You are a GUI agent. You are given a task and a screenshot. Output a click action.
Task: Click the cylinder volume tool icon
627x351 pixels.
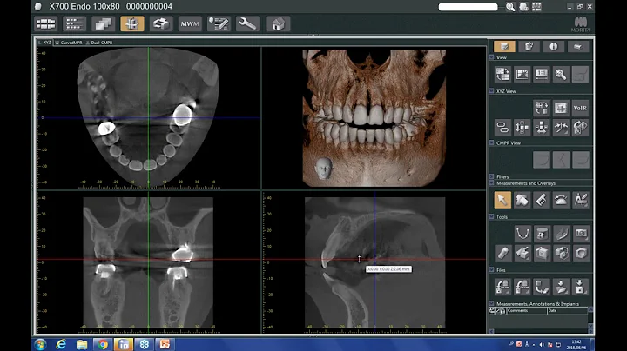(x=542, y=234)
